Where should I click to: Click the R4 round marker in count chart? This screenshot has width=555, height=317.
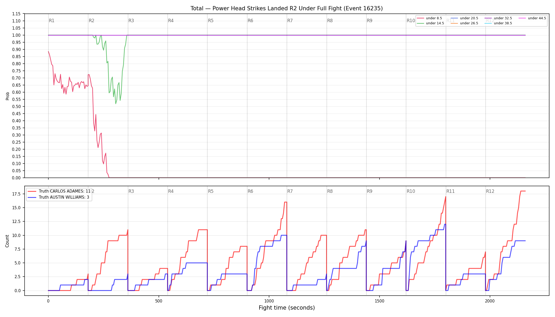(x=171, y=191)
